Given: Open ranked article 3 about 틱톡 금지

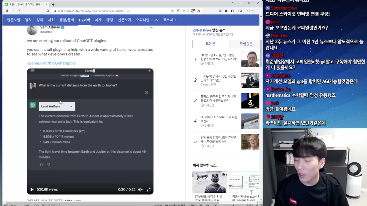Looking at the screenshot, I should click(x=218, y=99).
